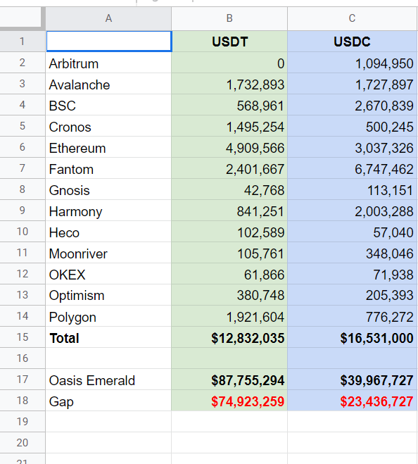Select the Harmony cell
Image resolution: width=418 pixels, height=464 pixels.
tap(108, 211)
